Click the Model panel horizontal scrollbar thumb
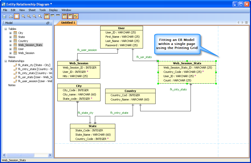This screenshot has width=251, height=163. tap(20, 155)
